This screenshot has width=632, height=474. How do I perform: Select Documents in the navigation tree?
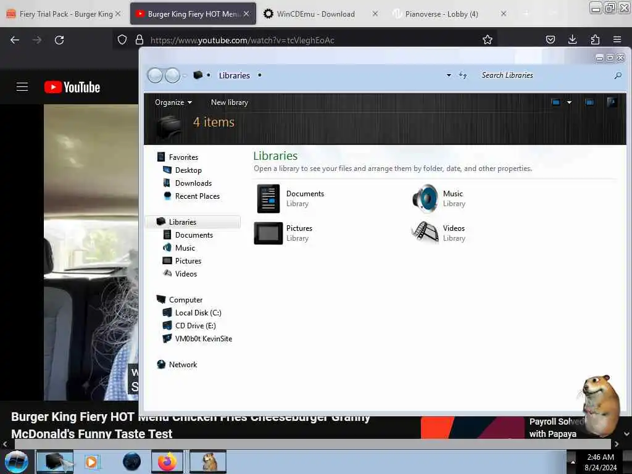188,235
